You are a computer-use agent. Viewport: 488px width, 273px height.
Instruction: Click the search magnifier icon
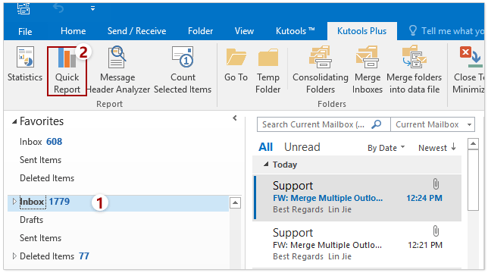coord(377,124)
